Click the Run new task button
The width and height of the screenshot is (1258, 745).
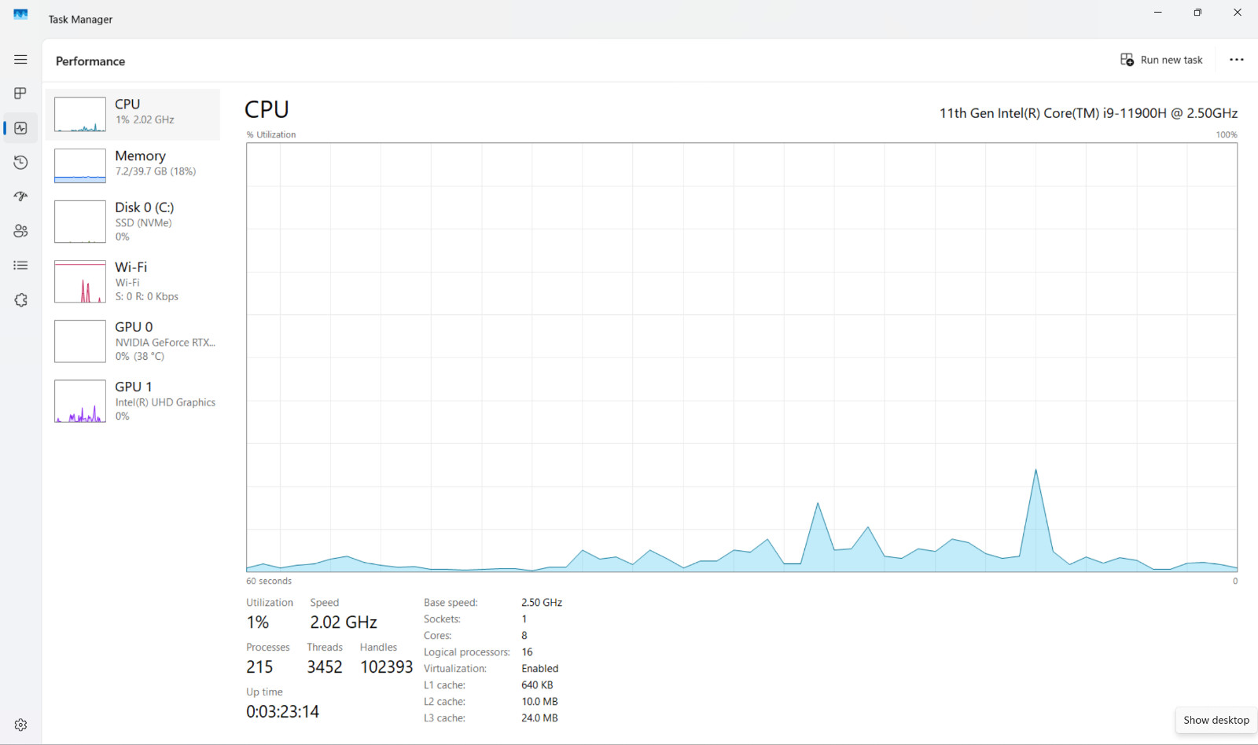point(1161,60)
